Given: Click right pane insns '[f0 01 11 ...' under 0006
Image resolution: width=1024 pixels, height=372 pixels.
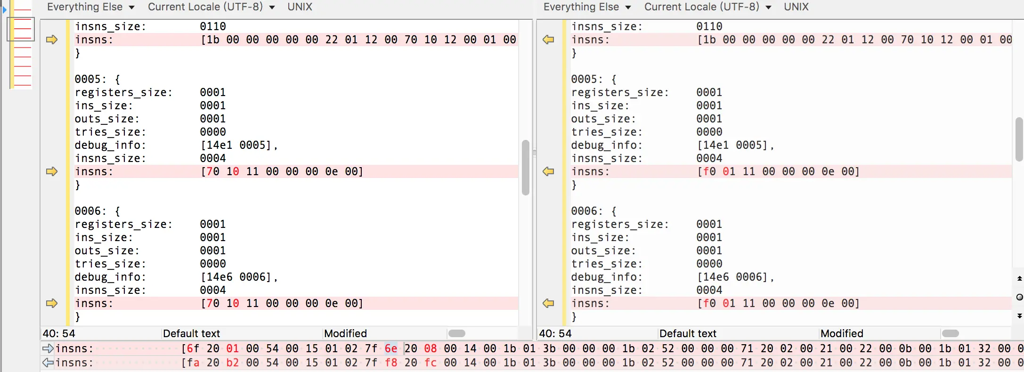Looking at the screenshot, I should click(x=779, y=303).
